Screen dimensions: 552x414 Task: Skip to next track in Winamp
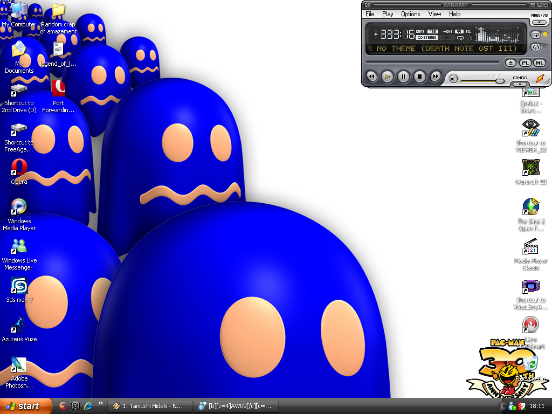pos(435,77)
